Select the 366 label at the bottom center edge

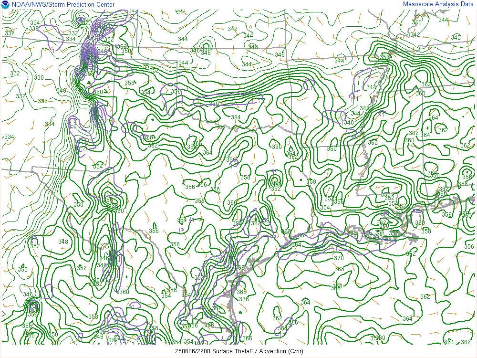(x=247, y=338)
